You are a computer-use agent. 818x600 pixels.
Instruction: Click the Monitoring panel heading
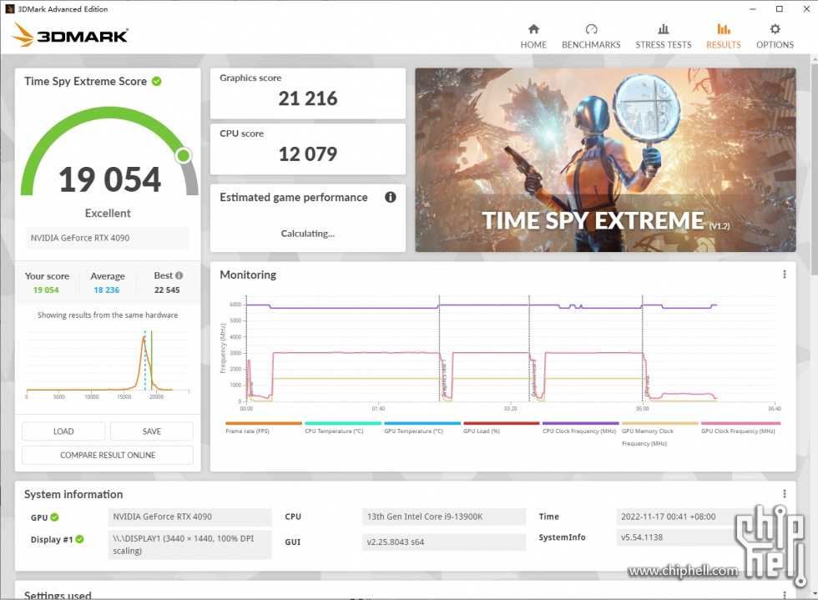click(248, 275)
